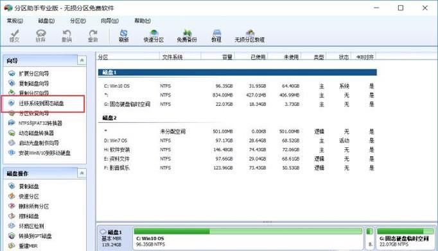Click the 重做 (Redo) toolbar icon
This screenshot has width=438, height=251.
93,36
